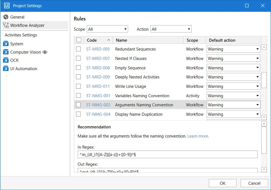Image resolution: width=271 pixels, height=190 pixels.
Task: Check the ST-MRD-007 Nested If Clauses rule
Action: click(x=78, y=58)
